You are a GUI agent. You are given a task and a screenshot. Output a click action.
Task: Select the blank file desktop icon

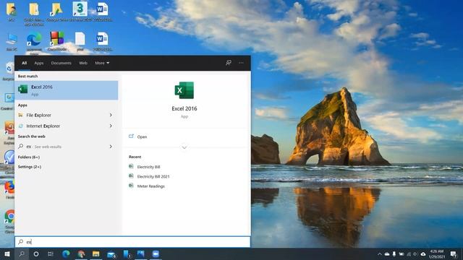tap(80, 41)
